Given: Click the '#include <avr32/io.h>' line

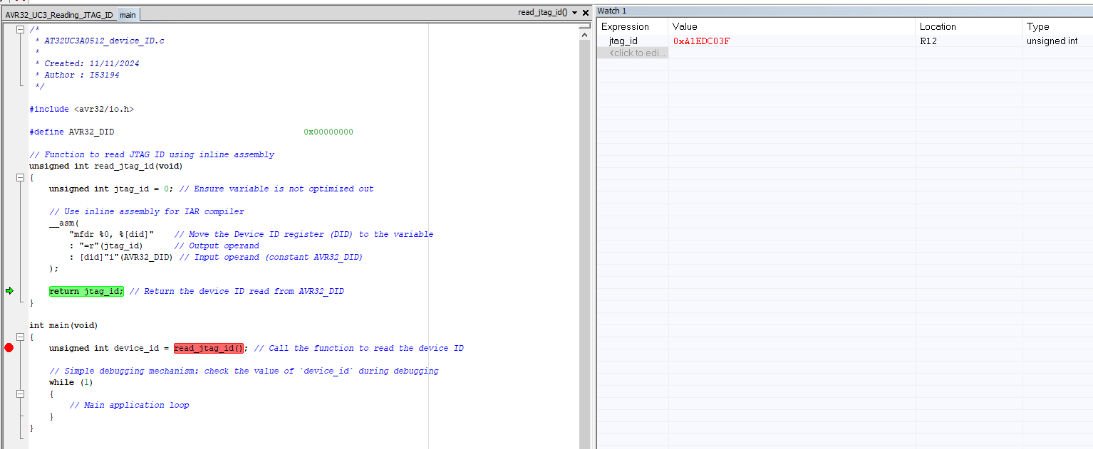Looking at the screenshot, I should (x=81, y=109).
